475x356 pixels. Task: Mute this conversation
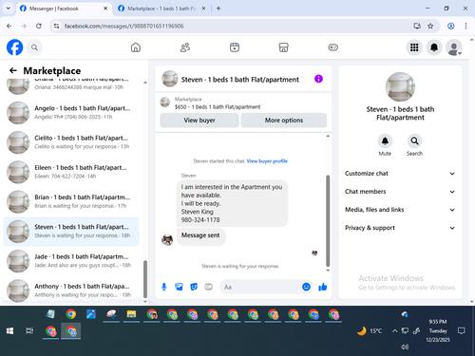click(385, 141)
